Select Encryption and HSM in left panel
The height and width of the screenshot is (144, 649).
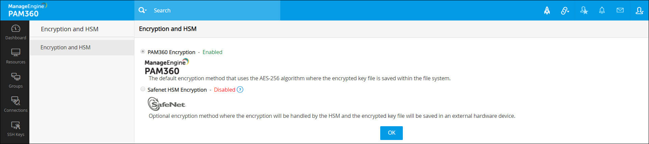coord(66,47)
